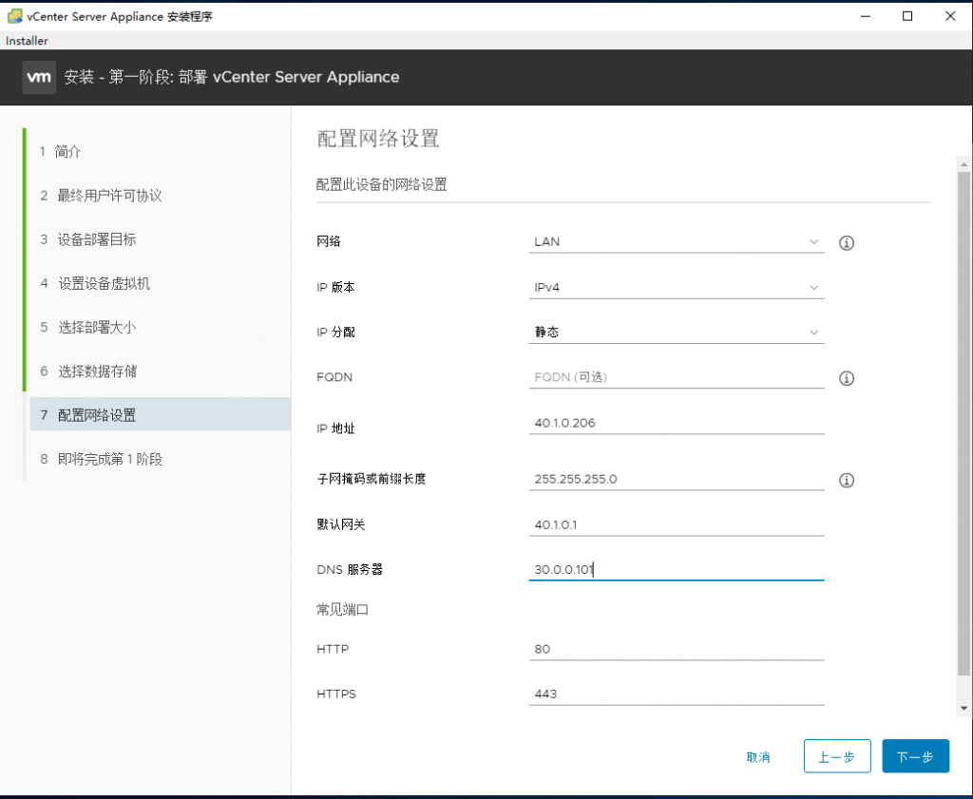
Task: Click the scrollbar down arrow
Action: click(x=963, y=709)
